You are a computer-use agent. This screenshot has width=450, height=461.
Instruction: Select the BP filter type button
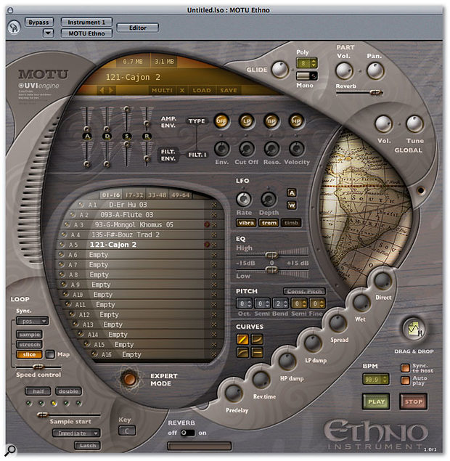click(x=271, y=121)
